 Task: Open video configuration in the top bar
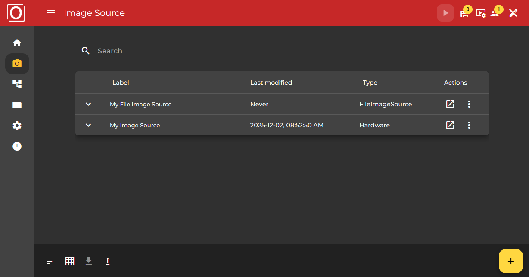[480, 13]
